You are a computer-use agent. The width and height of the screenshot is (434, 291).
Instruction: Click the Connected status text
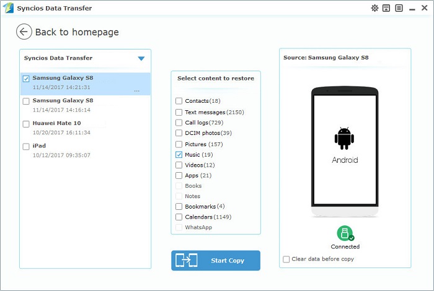(x=345, y=246)
